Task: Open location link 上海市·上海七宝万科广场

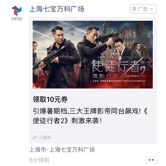Action: tap(62, 150)
